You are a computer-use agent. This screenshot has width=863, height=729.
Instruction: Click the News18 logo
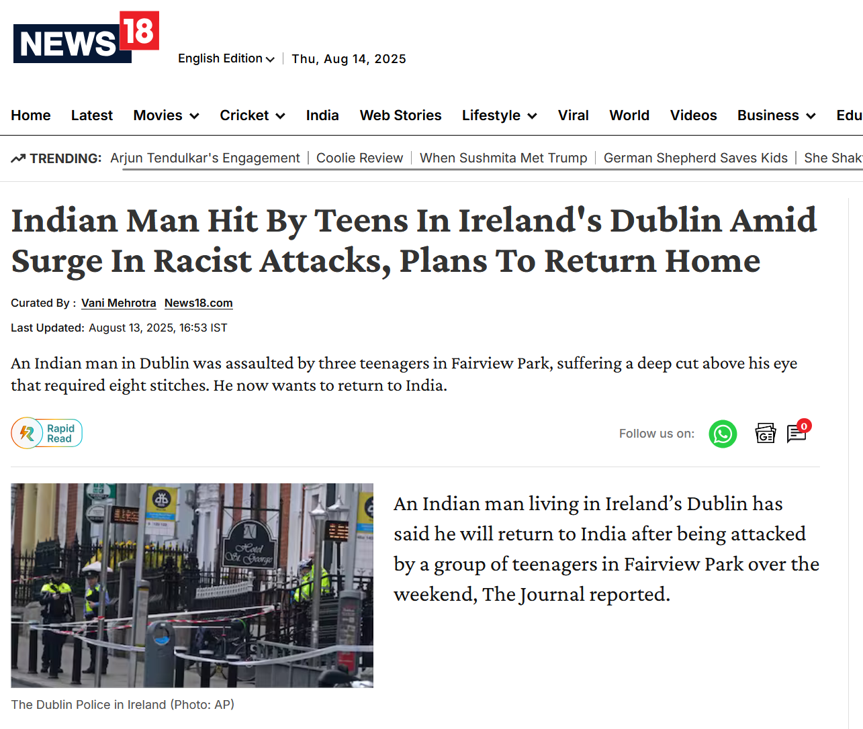(86, 37)
